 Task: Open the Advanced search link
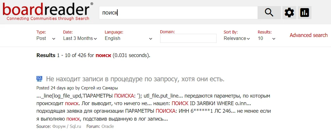[x=309, y=35]
